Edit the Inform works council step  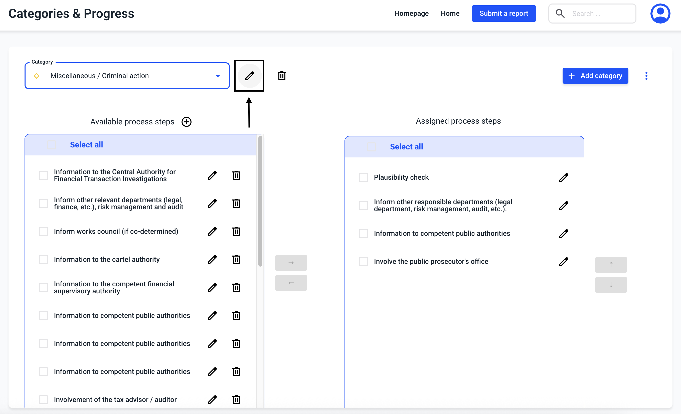click(x=212, y=232)
